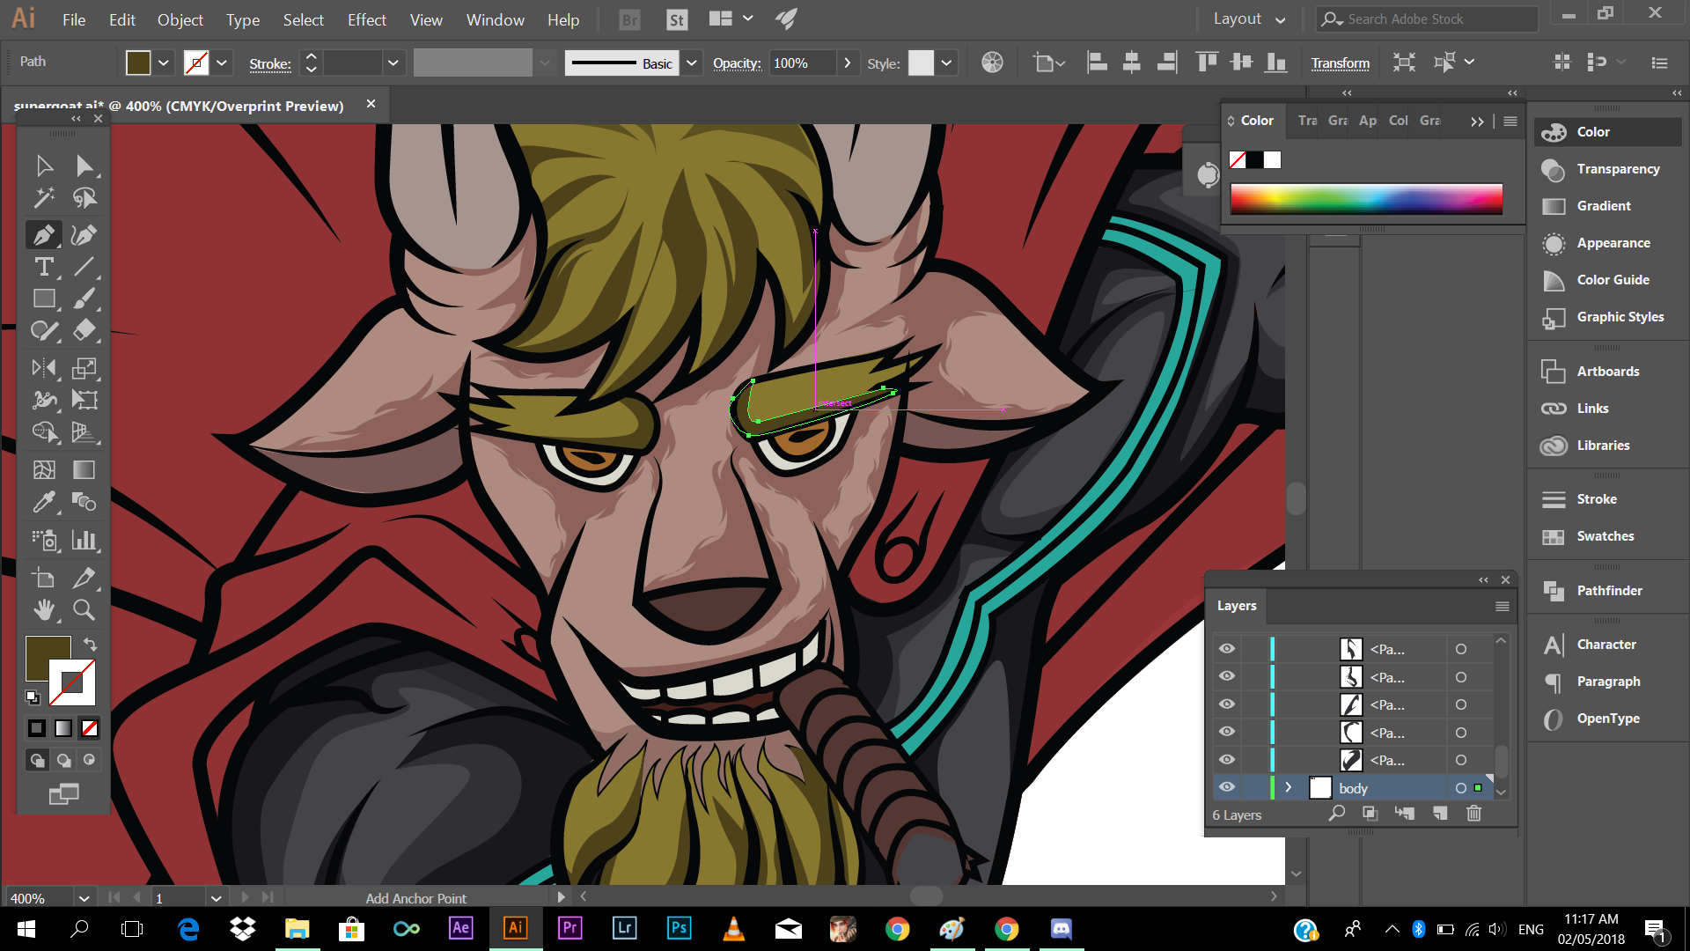Open the fill color dropdown arrow
Image resolution: width=1690 pixels, height=951 pixels.
pos(164,63)
